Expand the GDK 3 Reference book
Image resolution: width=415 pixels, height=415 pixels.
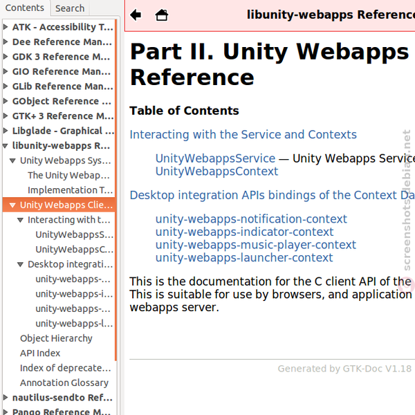[x=6, y=57]
